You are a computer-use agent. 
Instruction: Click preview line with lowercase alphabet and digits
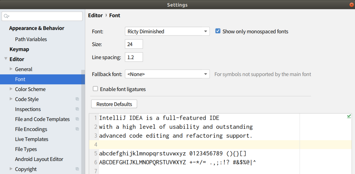[173, 153]
